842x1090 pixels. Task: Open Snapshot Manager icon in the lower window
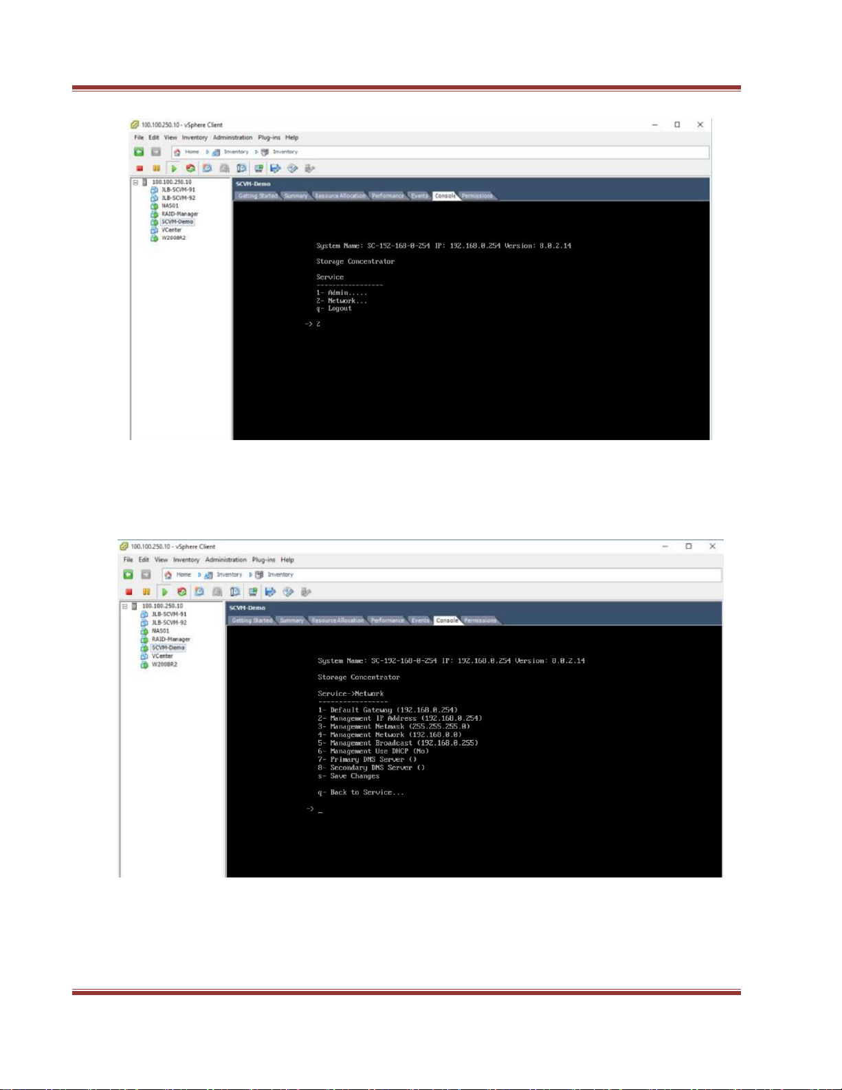[235, 591]
